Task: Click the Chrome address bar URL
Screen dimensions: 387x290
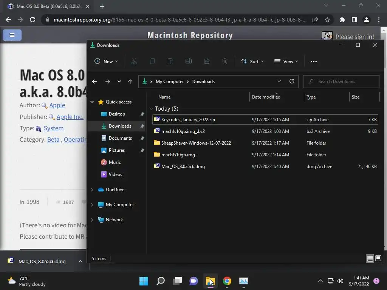Action: (x=180, y=20)
